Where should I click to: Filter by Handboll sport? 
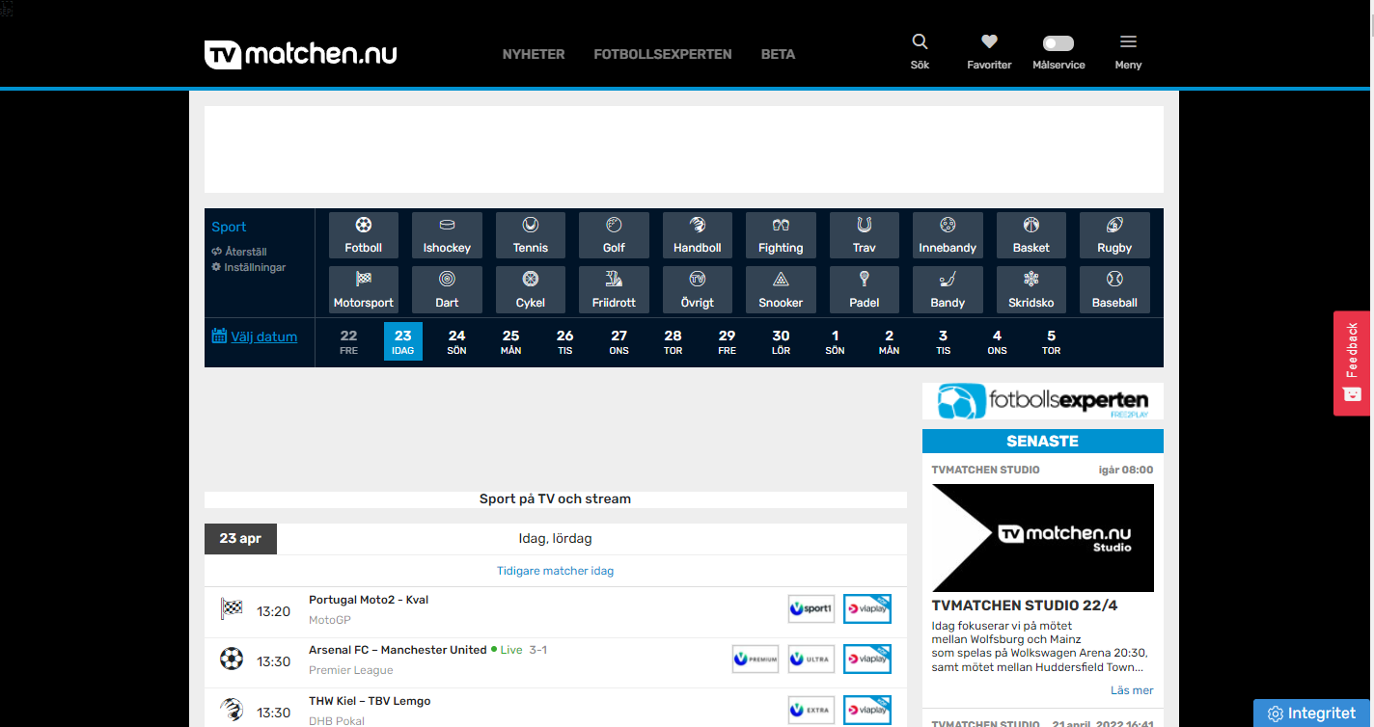698,235
